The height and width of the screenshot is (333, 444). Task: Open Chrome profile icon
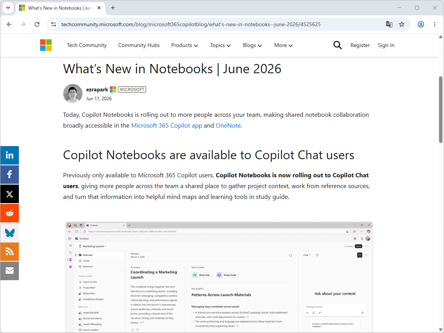click(421, 24)
